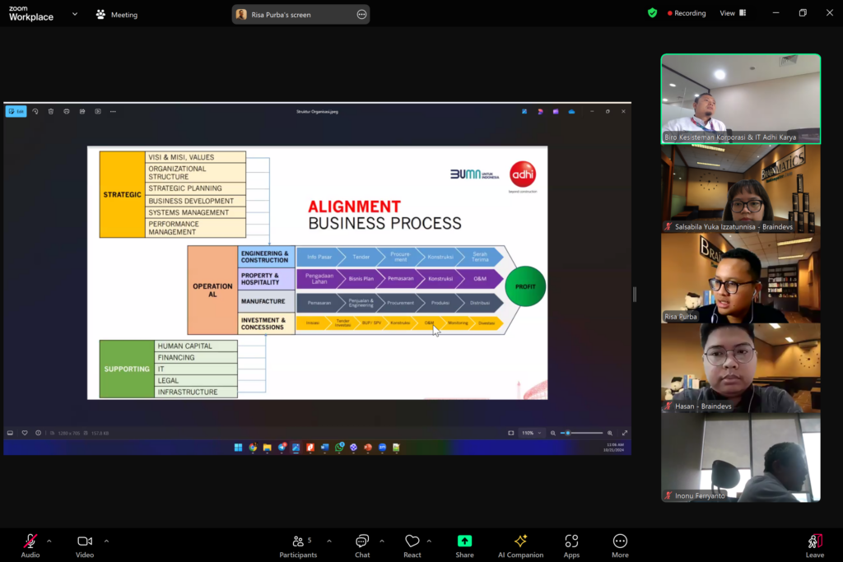The width and height of the screenshot is (843, 562).
Task: Leave the Zoom meeting
Action: (814, 542)
